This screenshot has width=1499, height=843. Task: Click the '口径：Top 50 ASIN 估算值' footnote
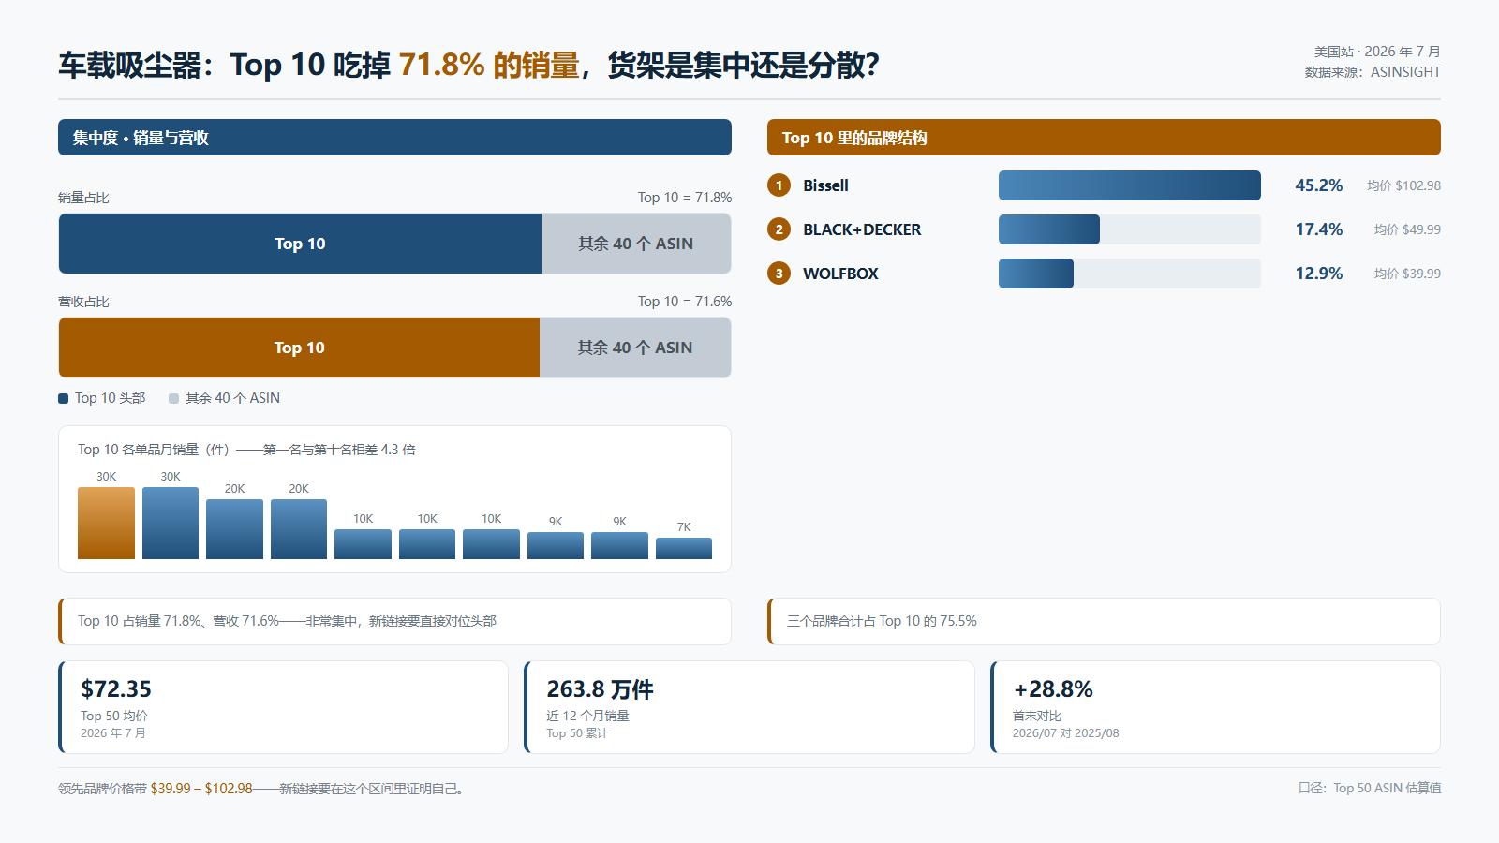(x=1370, y=788)
